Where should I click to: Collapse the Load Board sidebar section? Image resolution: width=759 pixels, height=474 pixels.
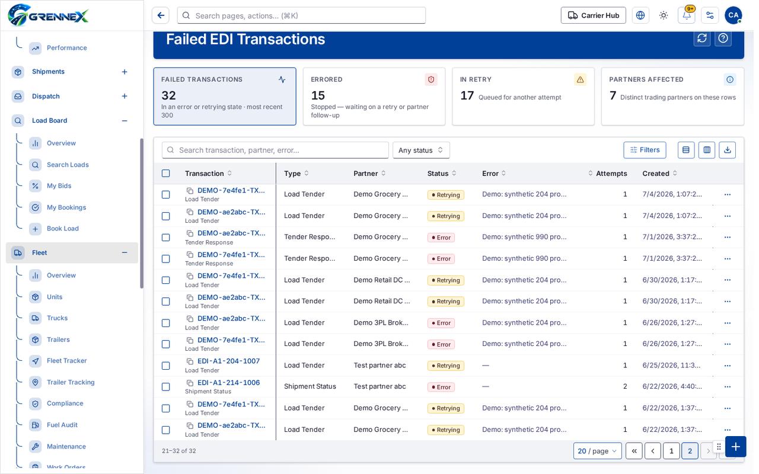(125, 121)
